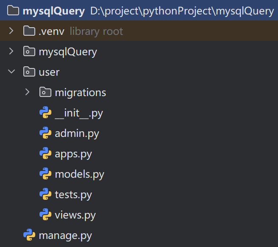Expand the .venv library root folder

point(11,31)
